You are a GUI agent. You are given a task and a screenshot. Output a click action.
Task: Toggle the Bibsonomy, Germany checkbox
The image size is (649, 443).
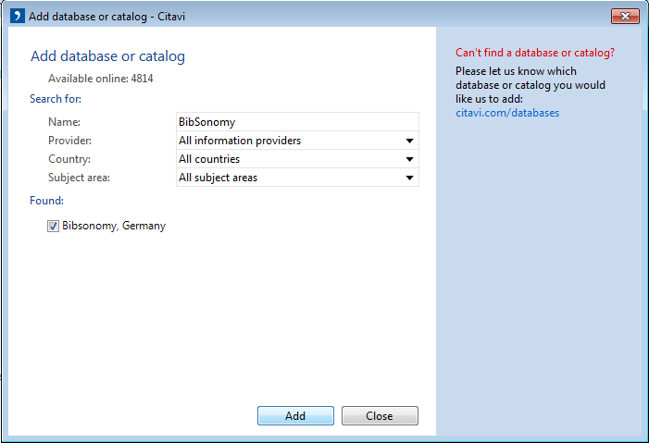[x=53, y=227]
